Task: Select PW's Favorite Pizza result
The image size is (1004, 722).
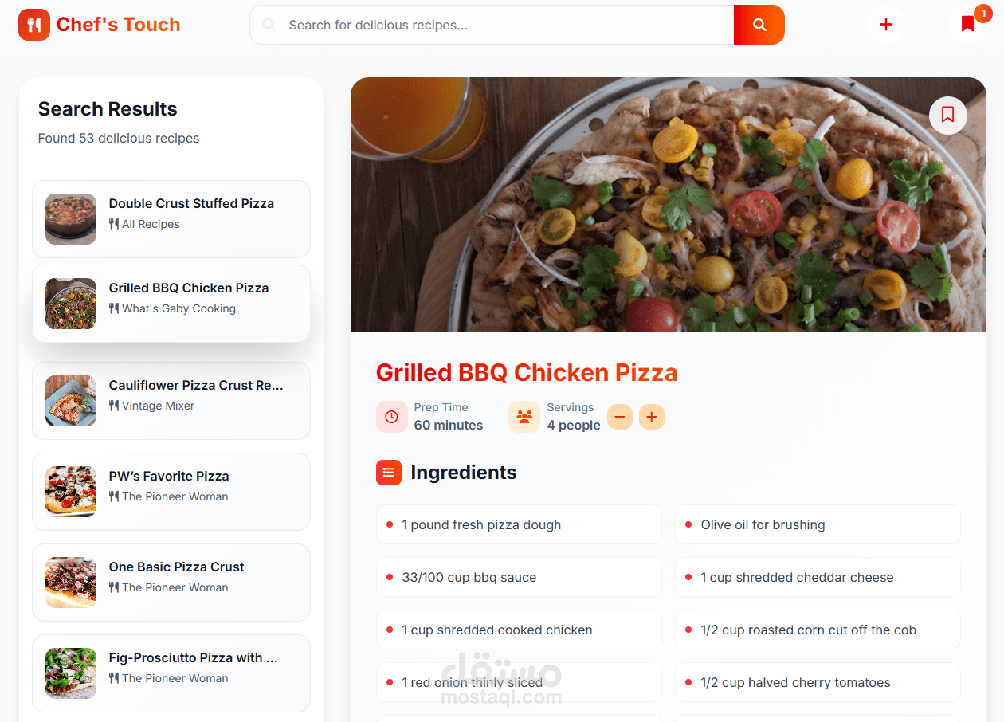Action: tap(171, 492)
